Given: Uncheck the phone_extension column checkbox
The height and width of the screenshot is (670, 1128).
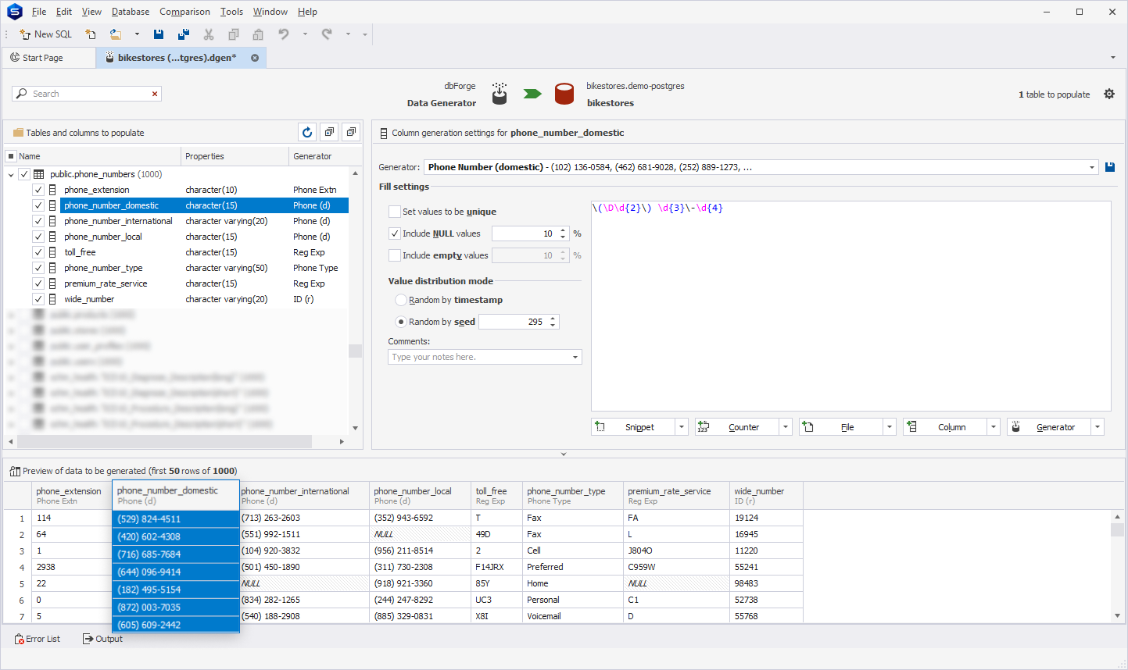Looking at the screenshot, I should point(38,190).
